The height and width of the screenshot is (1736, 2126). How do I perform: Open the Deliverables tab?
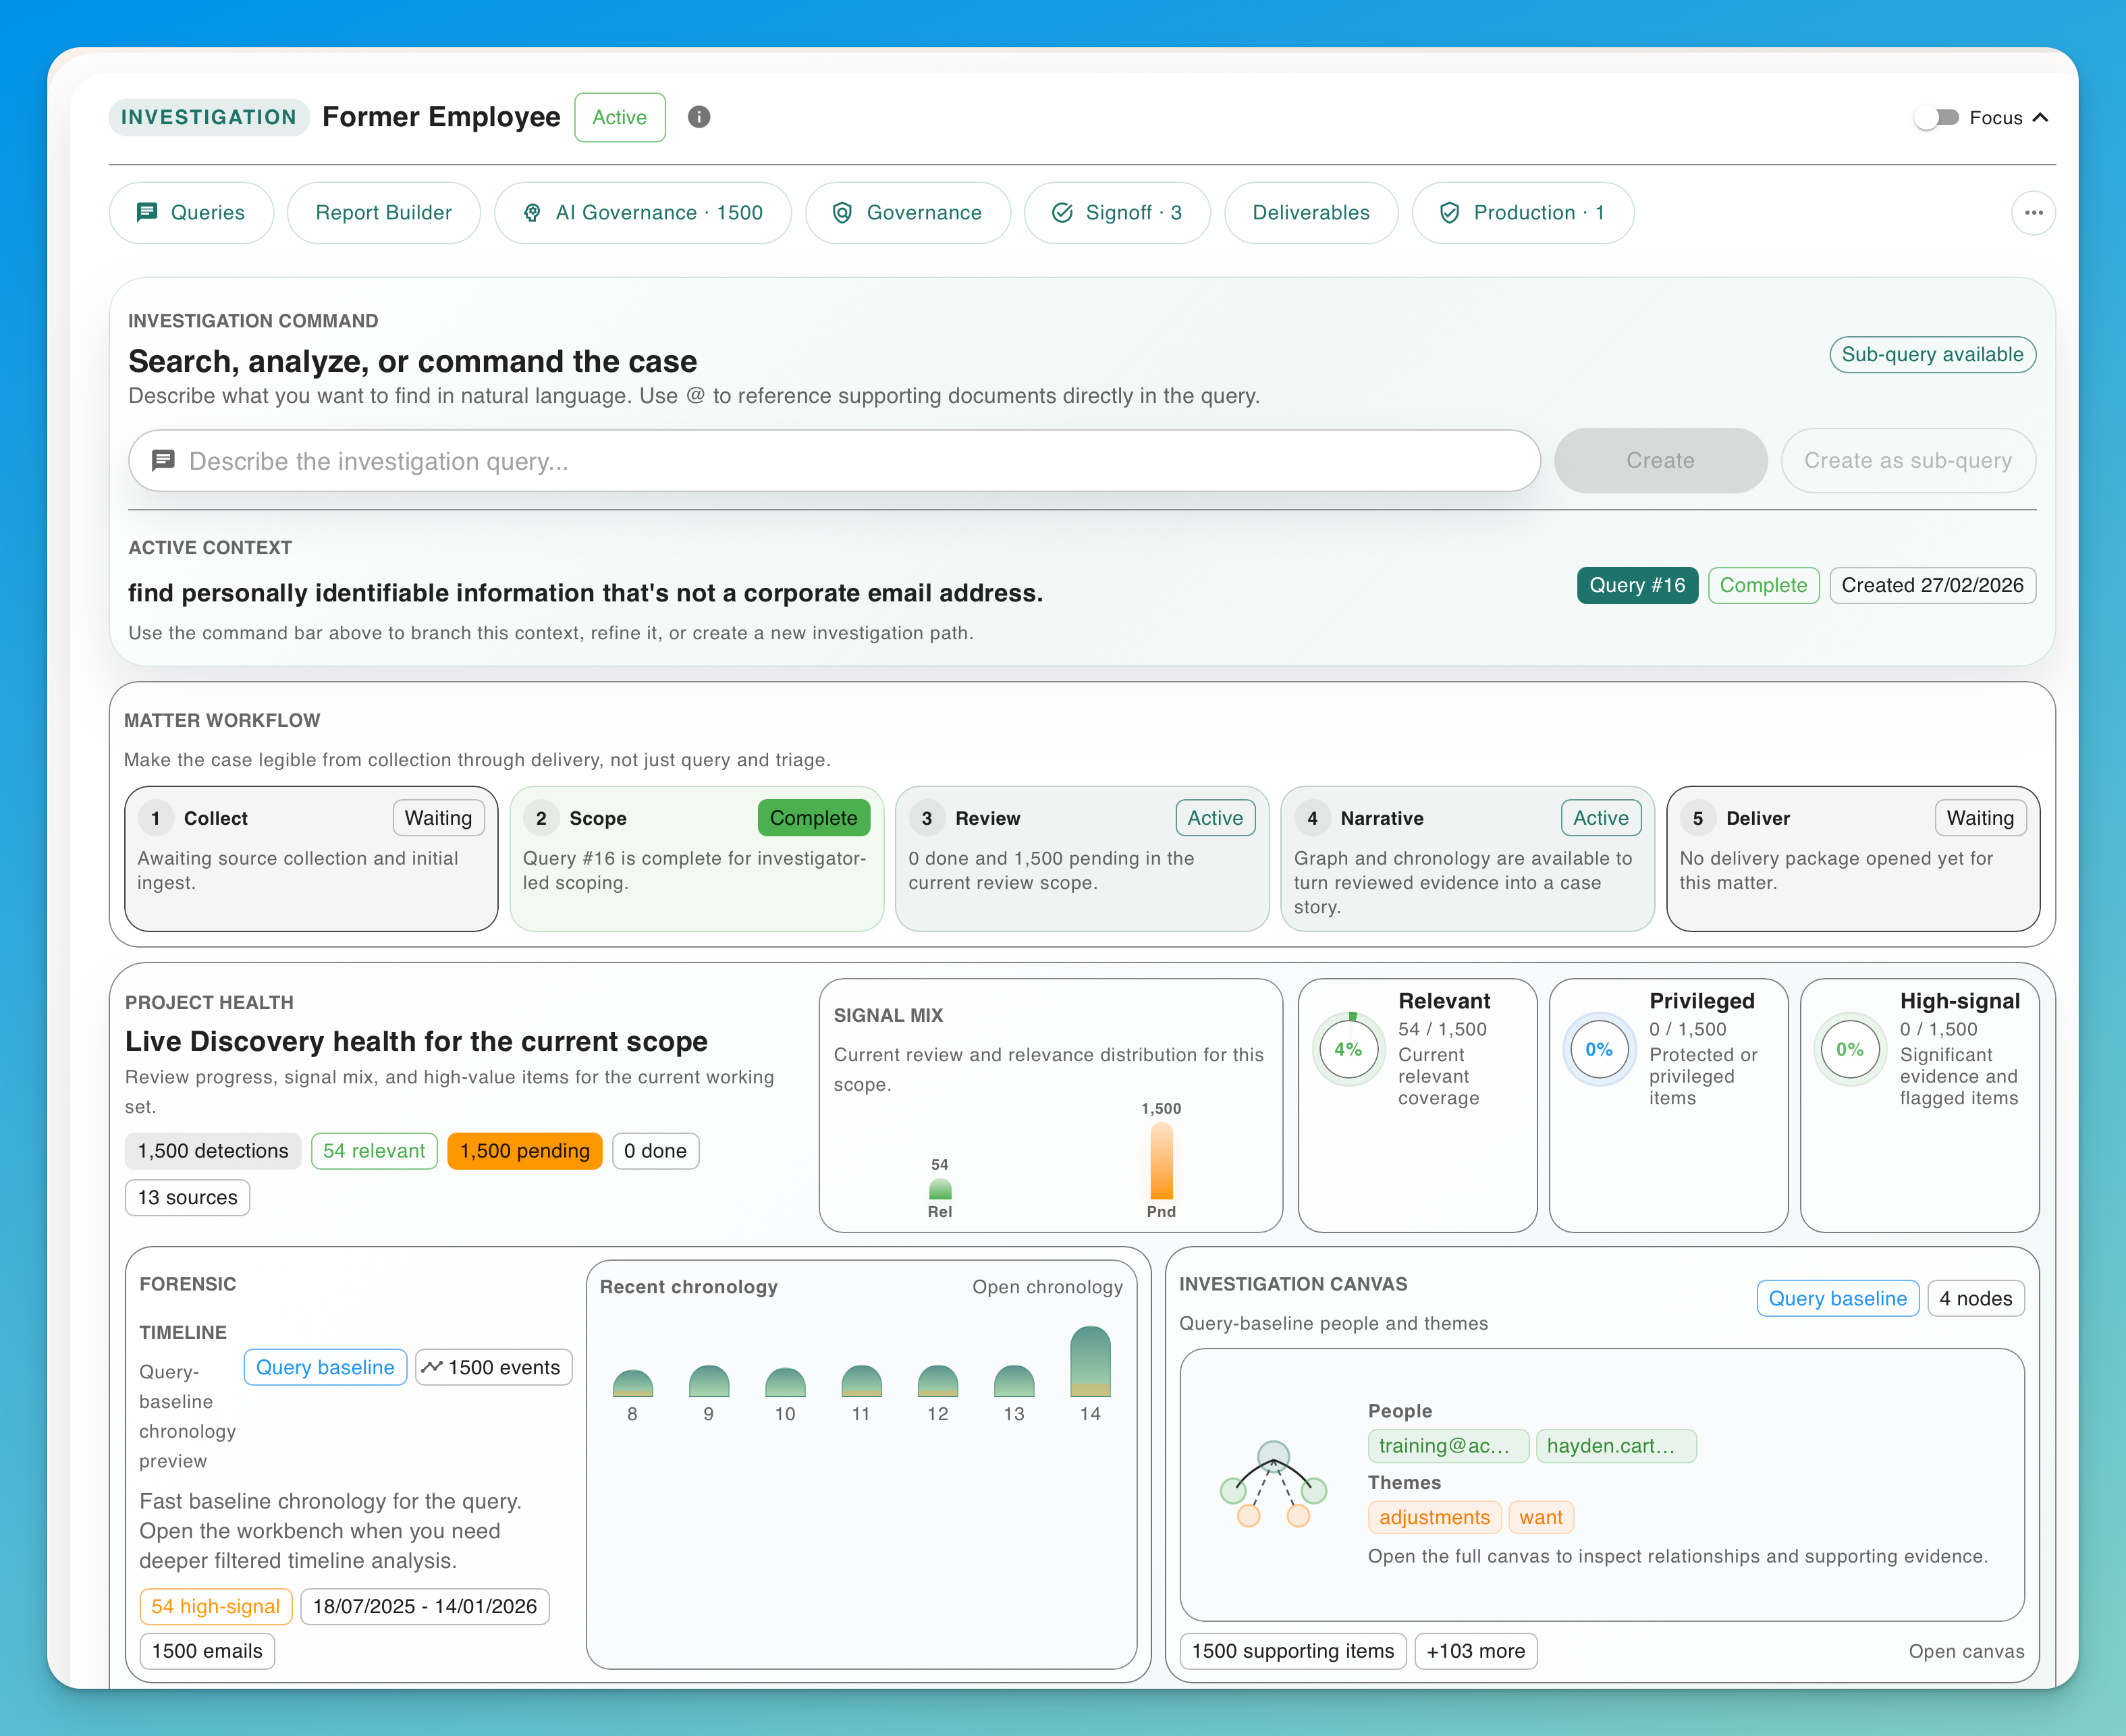coord(1311,212)
